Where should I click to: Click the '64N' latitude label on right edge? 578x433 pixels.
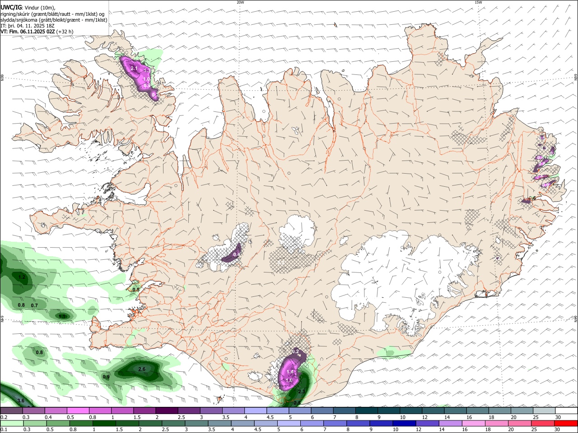point(576,318)
